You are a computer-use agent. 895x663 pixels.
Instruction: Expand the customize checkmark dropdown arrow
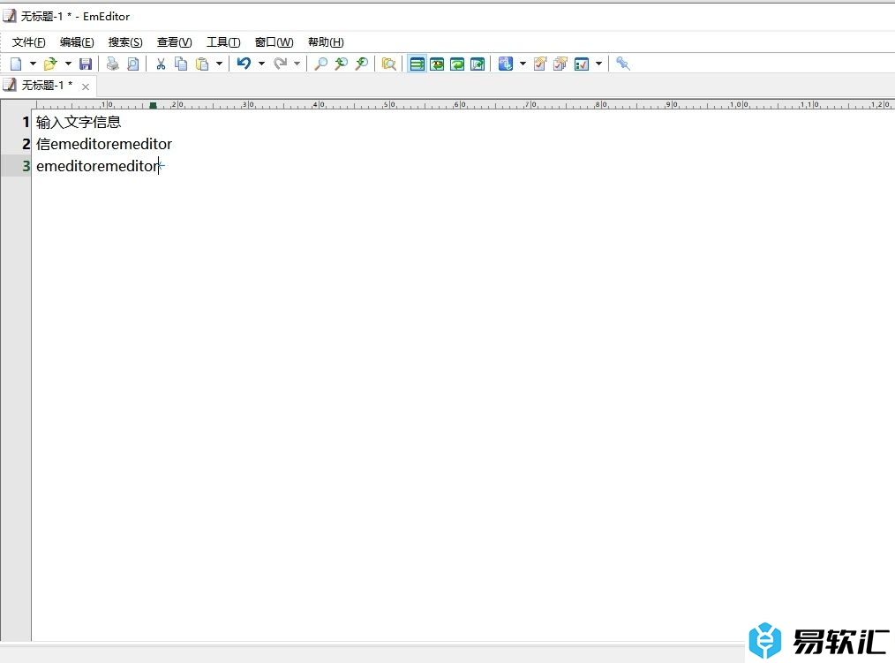click(x=598, y=64)
